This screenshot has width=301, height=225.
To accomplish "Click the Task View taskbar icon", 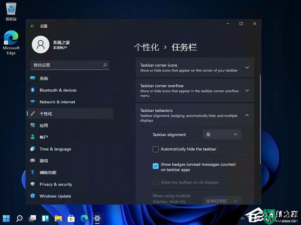I will coord(32,219).
